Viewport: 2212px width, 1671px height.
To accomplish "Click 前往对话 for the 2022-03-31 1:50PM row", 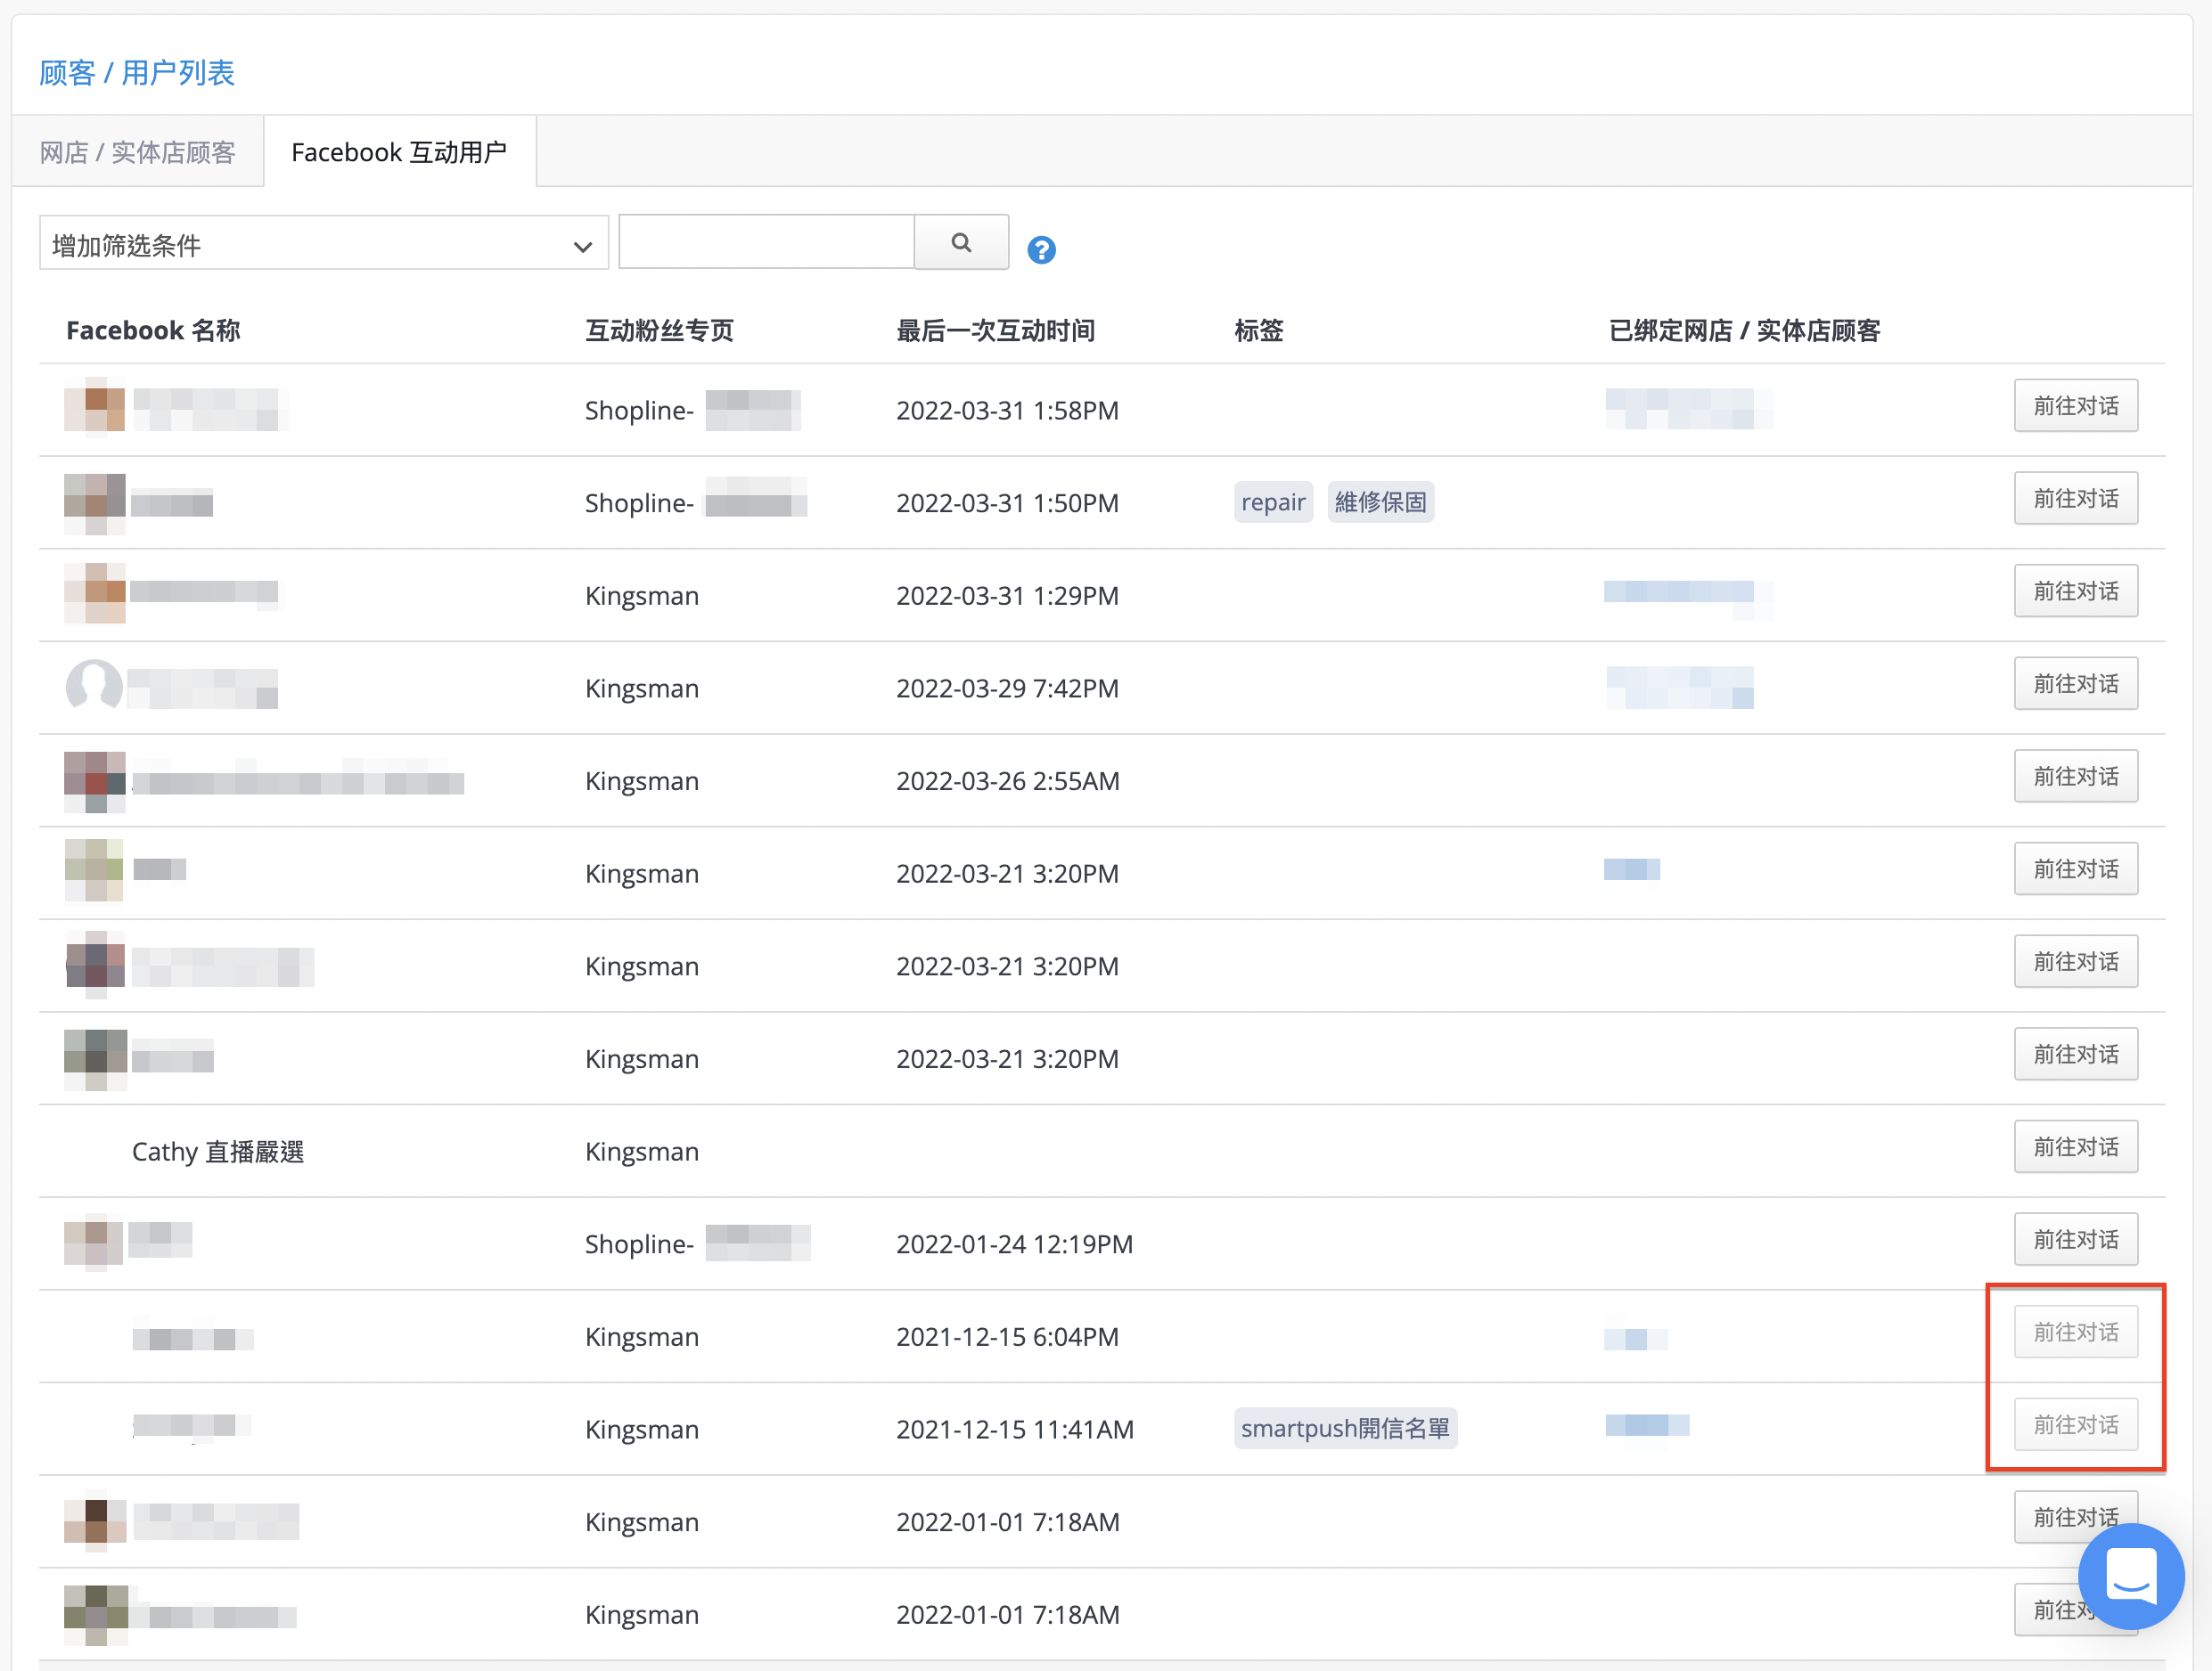I will 2076,499.
